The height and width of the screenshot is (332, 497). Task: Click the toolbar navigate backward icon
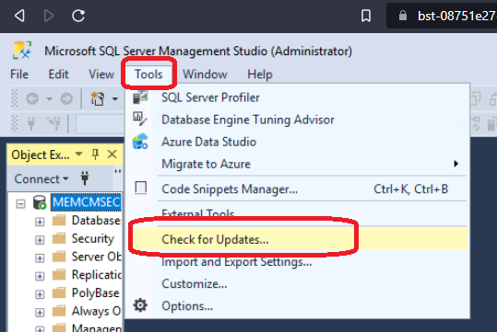coord(32,99)
